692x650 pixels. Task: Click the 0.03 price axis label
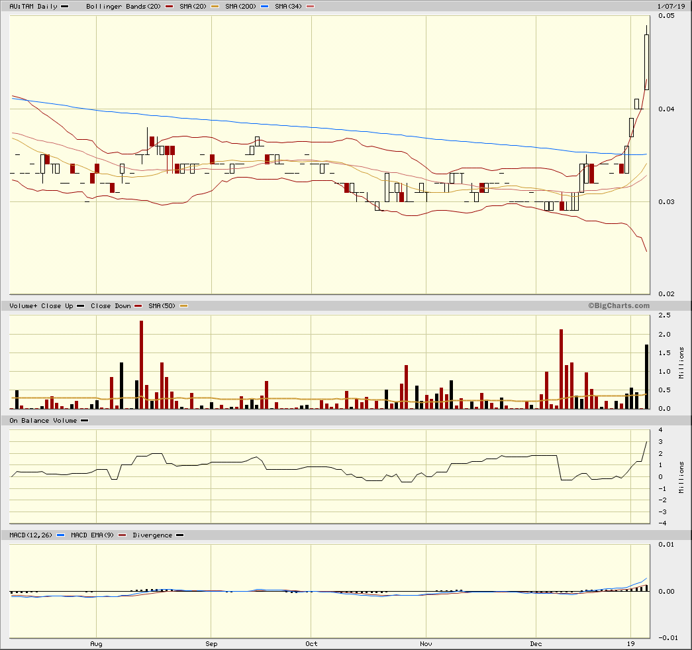666,201
